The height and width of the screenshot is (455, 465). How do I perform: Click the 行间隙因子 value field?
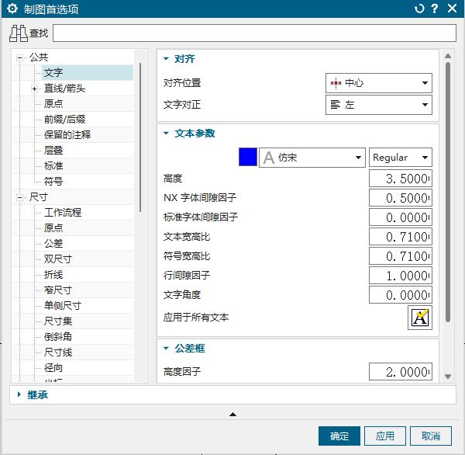point(401,276)
